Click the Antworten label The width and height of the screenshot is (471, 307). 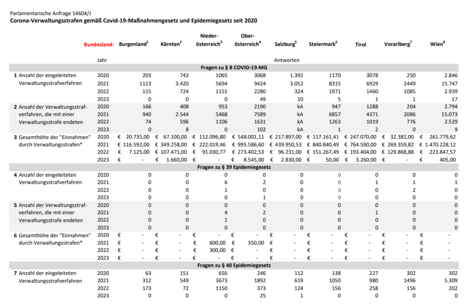click(x=287, y=60)
